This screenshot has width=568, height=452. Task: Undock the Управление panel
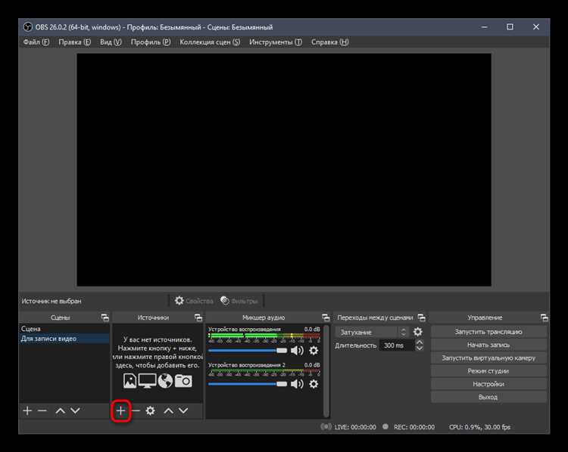(544, 317)
